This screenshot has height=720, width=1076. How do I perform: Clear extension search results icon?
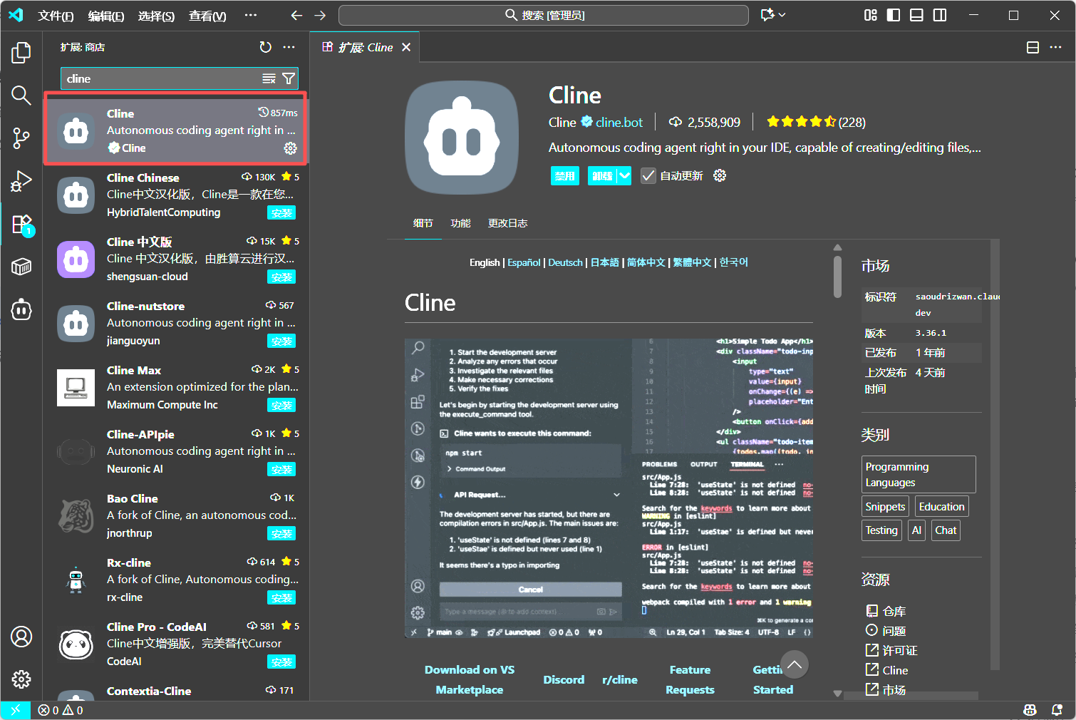point(269,78)
